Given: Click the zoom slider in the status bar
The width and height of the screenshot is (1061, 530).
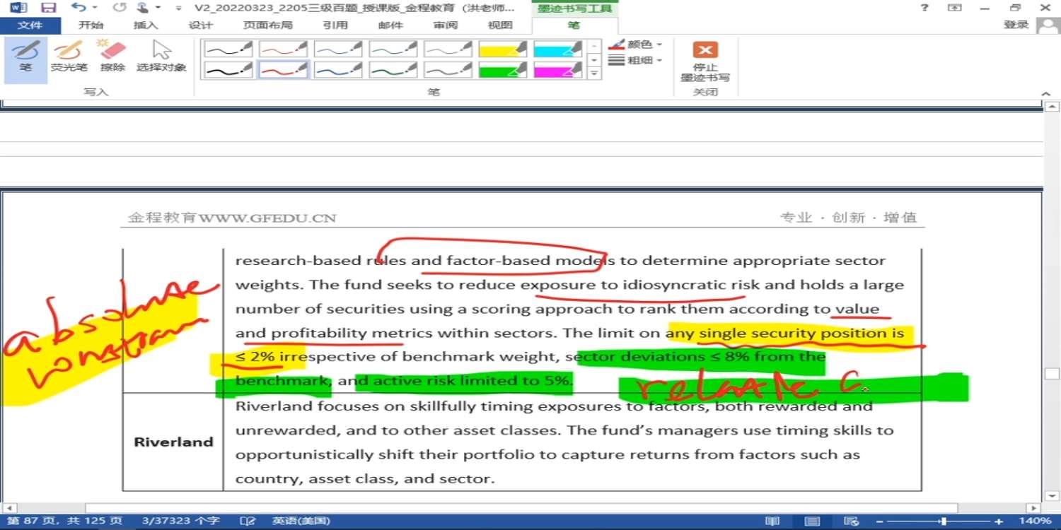Looking at the screenshot, I should tap(942, 521).
